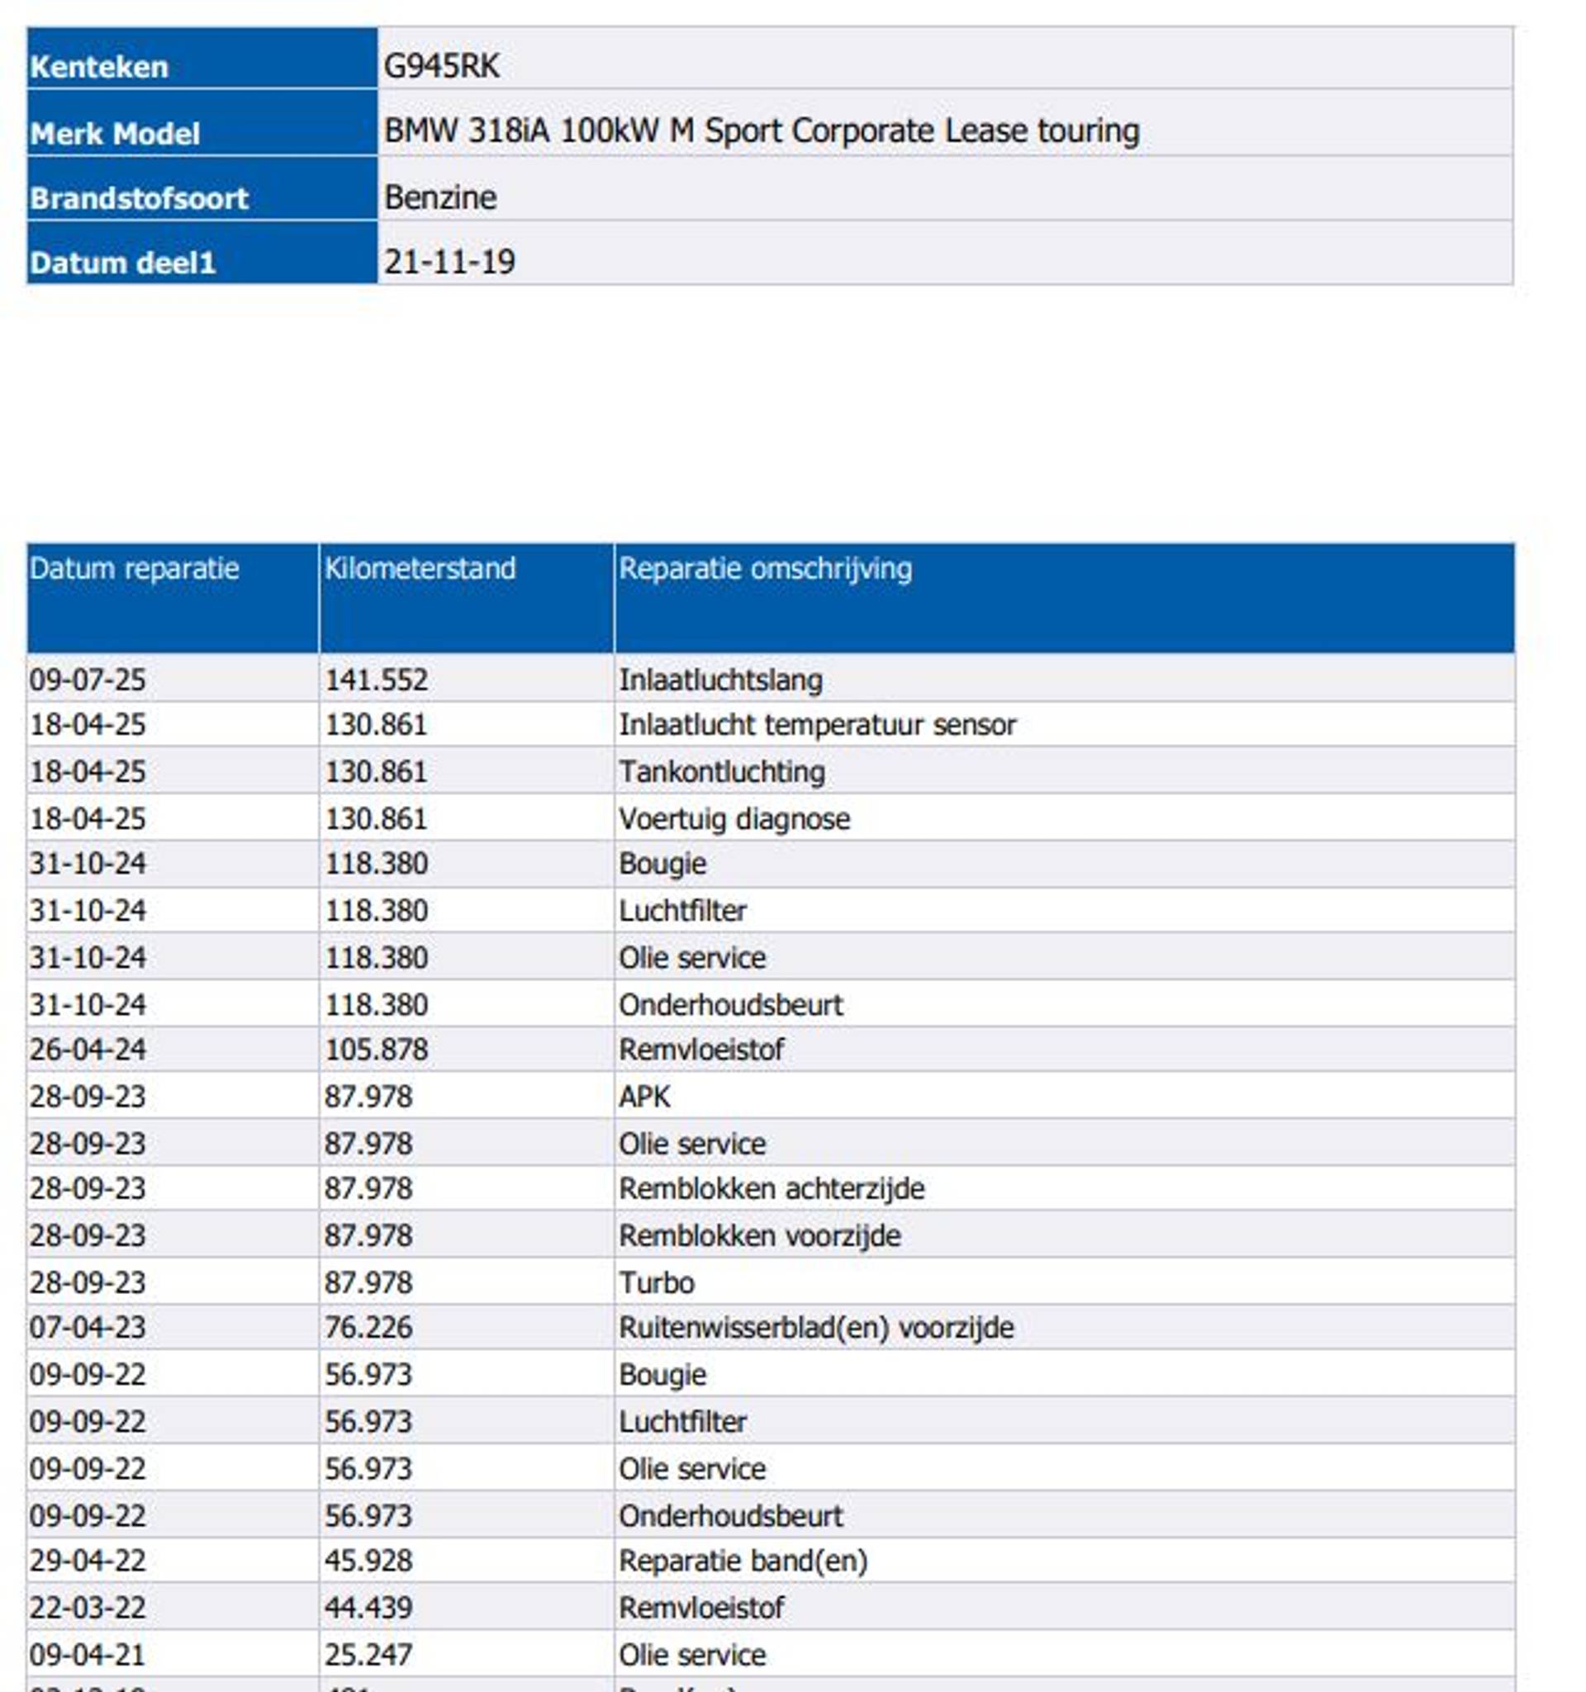Click the Reparatie band(en) entry
Screen dimensions: 1586x1692
coord(743,1560)
